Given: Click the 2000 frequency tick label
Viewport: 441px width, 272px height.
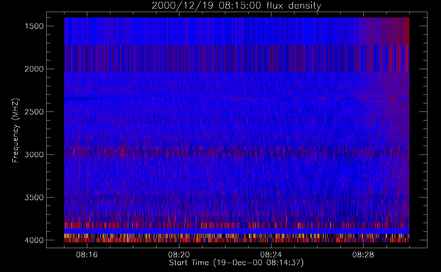Looking at the screenshot, I should click(34, 69).
